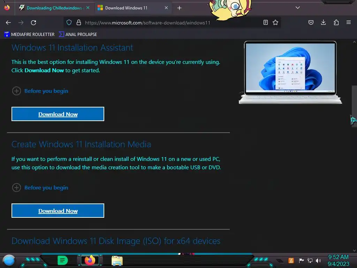Click Download Now for Installation Media
Screen dimensions: 357x268
point(58,210)
